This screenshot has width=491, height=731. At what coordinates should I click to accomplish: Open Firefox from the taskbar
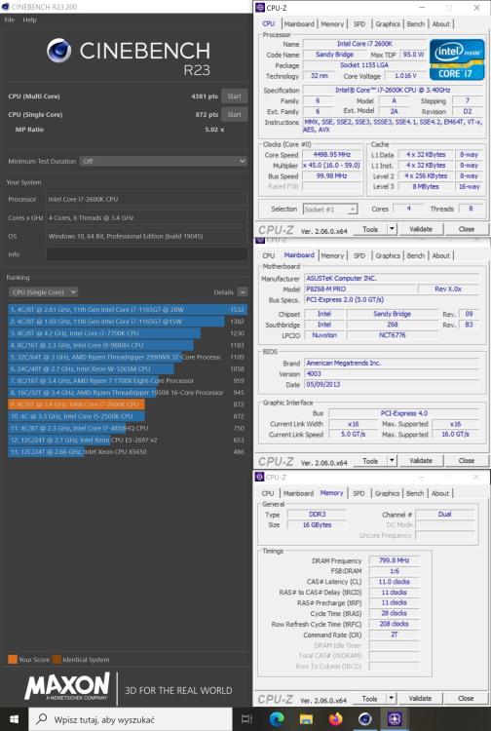pyautogui.click(x=335, y=719)
